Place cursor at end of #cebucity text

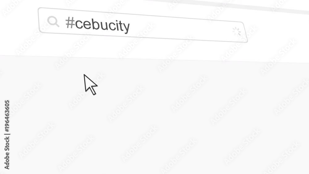pyautogui.click(x=130, y=27)
